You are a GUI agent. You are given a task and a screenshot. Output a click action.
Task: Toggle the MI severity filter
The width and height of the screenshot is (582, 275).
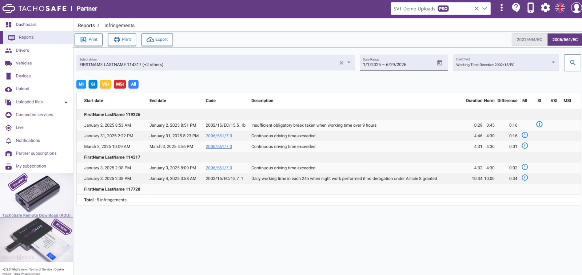click(81, 84)
